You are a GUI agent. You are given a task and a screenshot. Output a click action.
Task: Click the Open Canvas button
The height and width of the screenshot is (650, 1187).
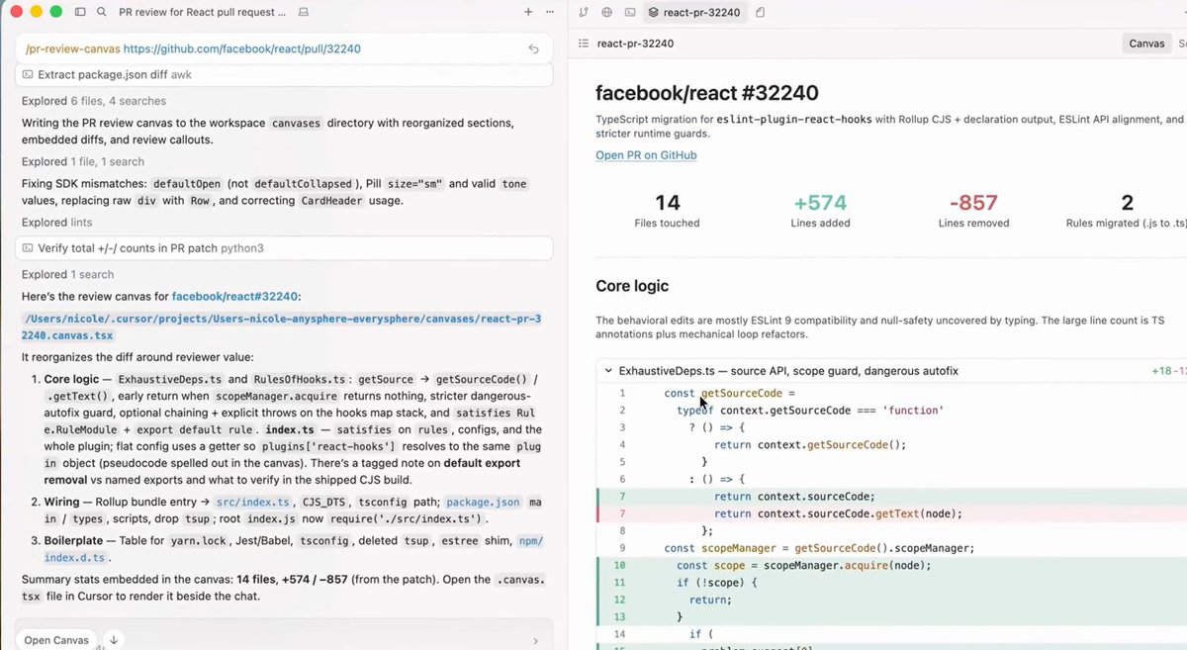tap(56, 640)
